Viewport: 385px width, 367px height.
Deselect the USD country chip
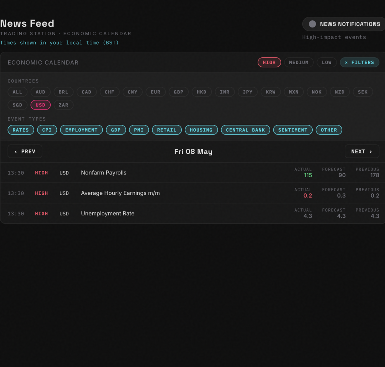[x=41, y=105]
